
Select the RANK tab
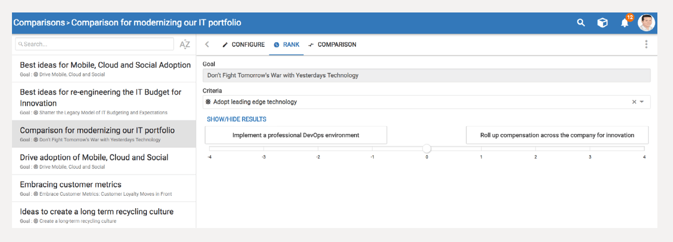286,45
